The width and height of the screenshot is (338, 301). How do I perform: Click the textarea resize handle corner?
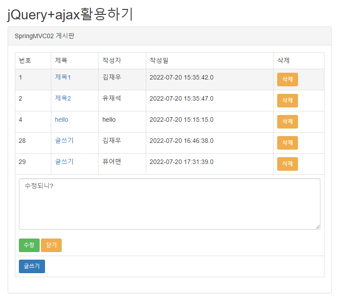tap(318, 227)
